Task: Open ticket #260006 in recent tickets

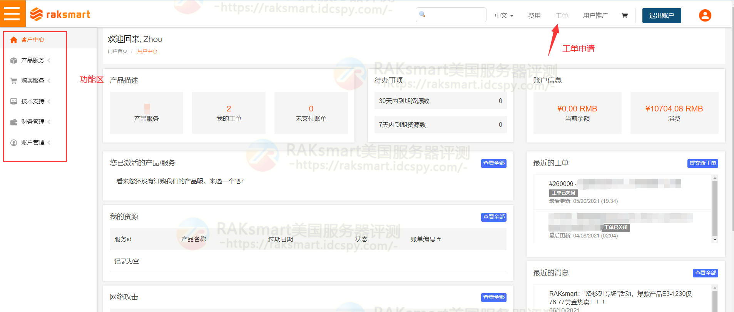Action: point(615,184)
